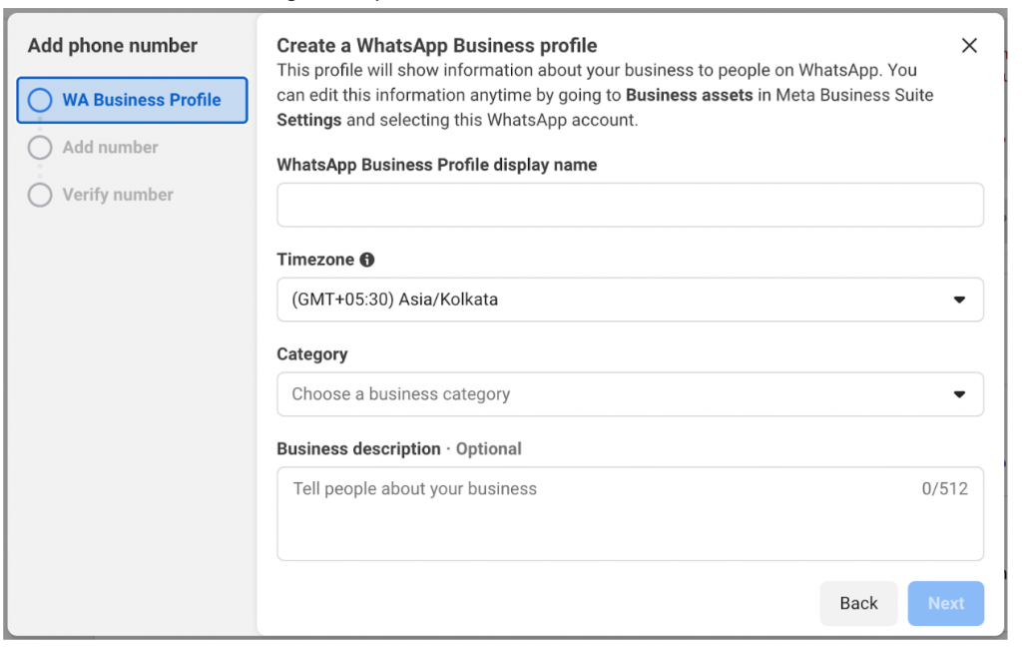Click the 'Business description' label
The width and height of the screenshot is (1022, 651).
358,448
